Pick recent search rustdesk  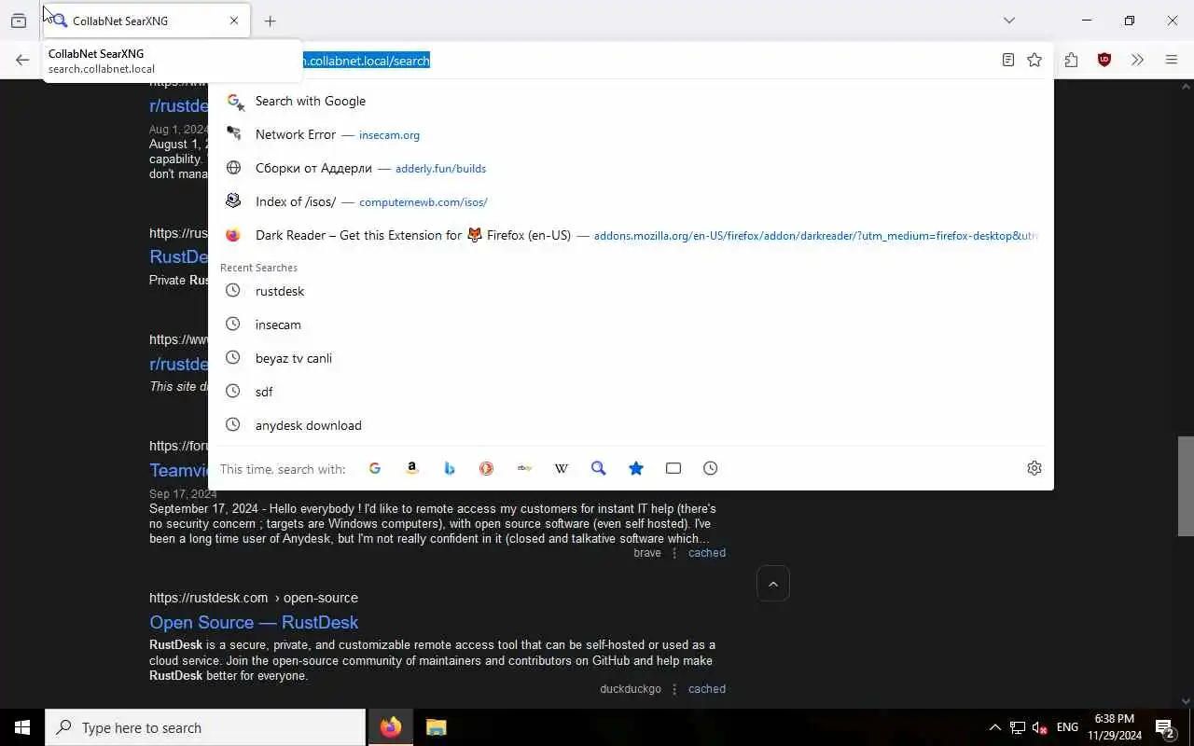coord(631,291)
